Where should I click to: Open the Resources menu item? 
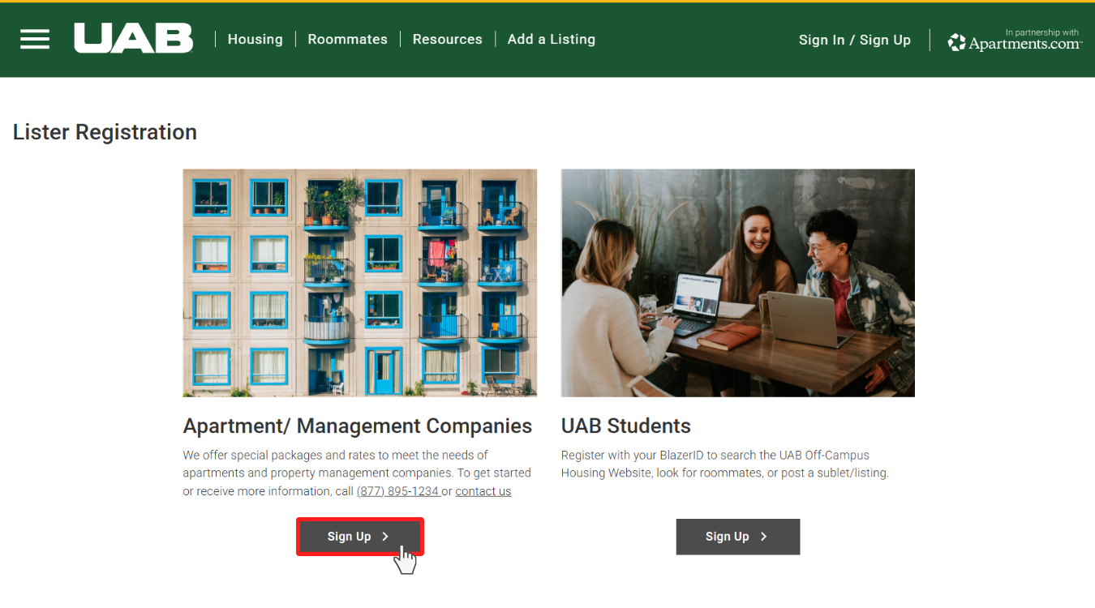tap(447, 38)
